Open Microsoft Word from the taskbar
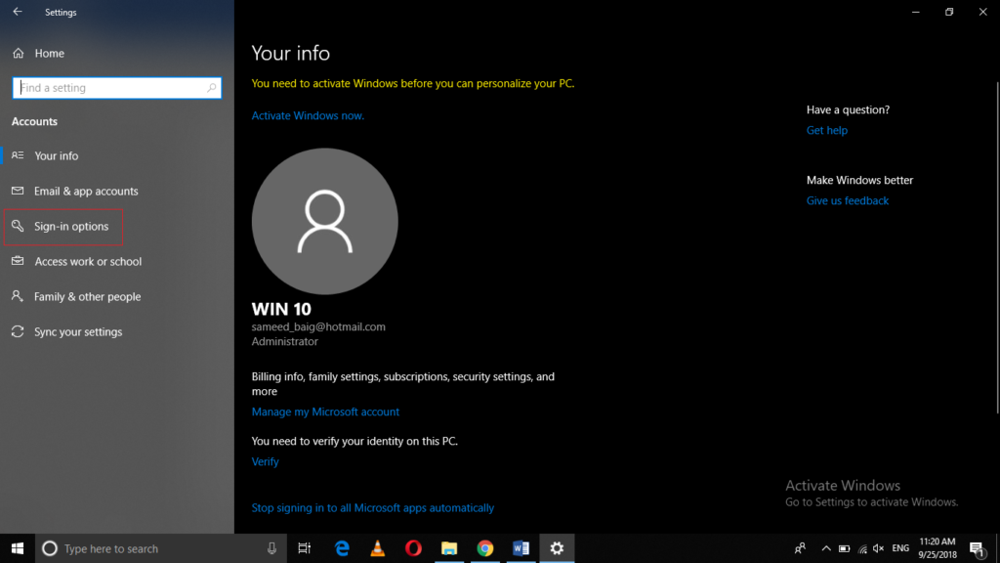Screen dimensions: 1000x563 click(521, 548)
